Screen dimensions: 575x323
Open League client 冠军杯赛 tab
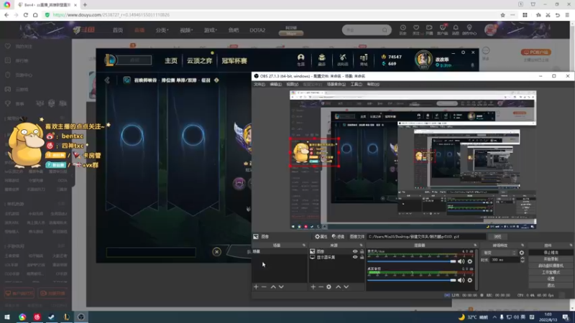point(234,60)
